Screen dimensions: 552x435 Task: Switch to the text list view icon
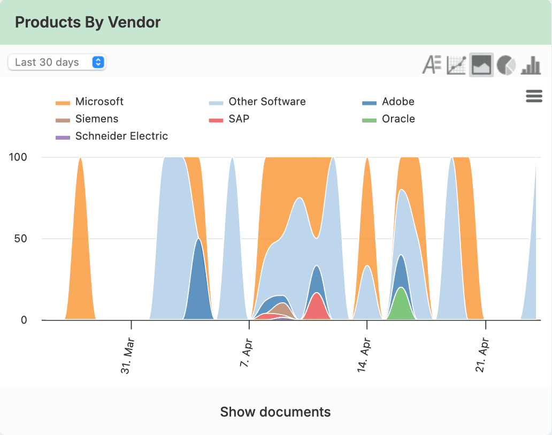pyautogui.click(x=432, y=65)
